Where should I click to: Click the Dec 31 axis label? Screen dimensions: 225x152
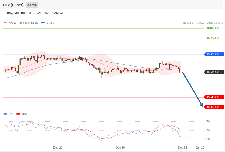pyautogui.click(x=183, y=148)
